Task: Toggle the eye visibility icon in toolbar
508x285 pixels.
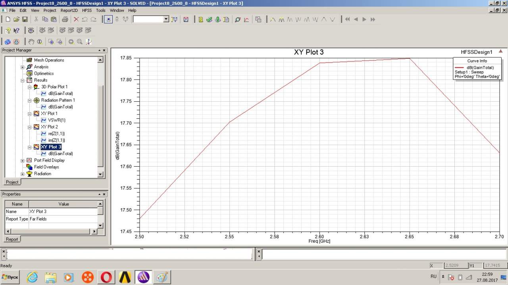Action: coord(31,30)
